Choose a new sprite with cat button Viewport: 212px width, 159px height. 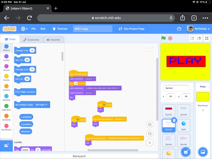186,152
